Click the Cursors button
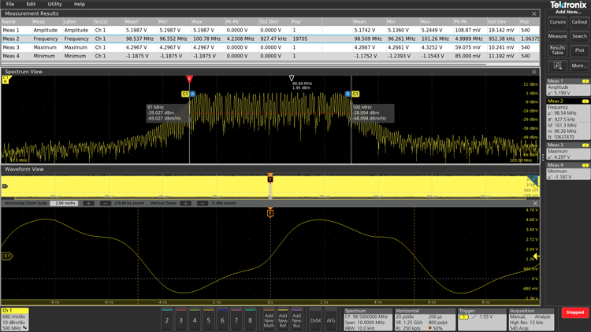 tap(557, 22)
